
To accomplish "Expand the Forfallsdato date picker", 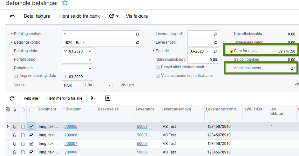I will coord(90,60).
